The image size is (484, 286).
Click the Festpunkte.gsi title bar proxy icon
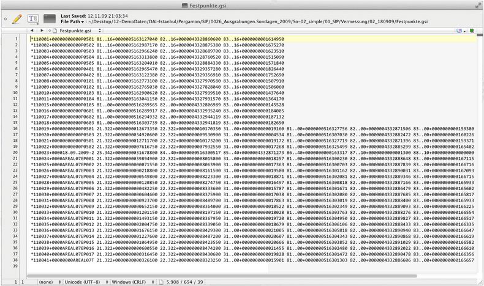tap(184, 5)
